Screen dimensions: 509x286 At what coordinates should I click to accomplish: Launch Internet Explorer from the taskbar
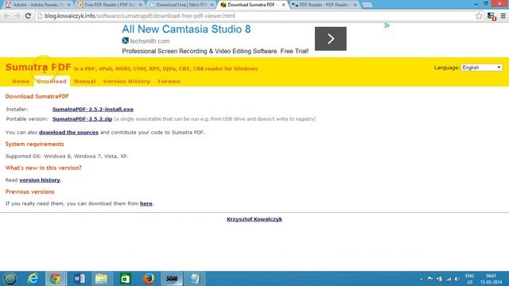coord(33,279)
